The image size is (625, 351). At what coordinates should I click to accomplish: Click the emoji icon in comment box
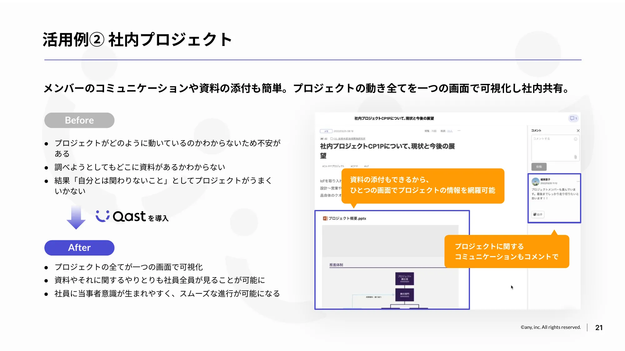tap(575, 139)
